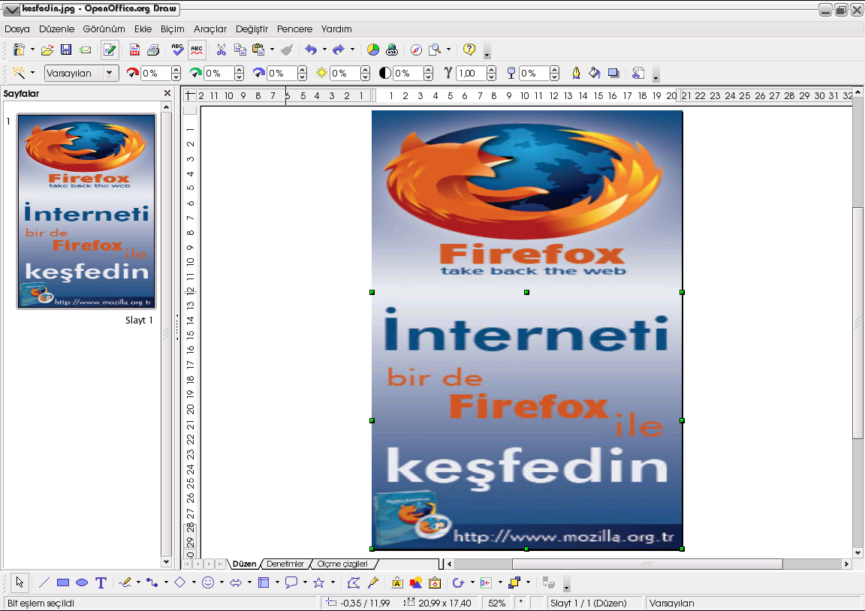Switch to the Denetimler tab

coord(285,564)
